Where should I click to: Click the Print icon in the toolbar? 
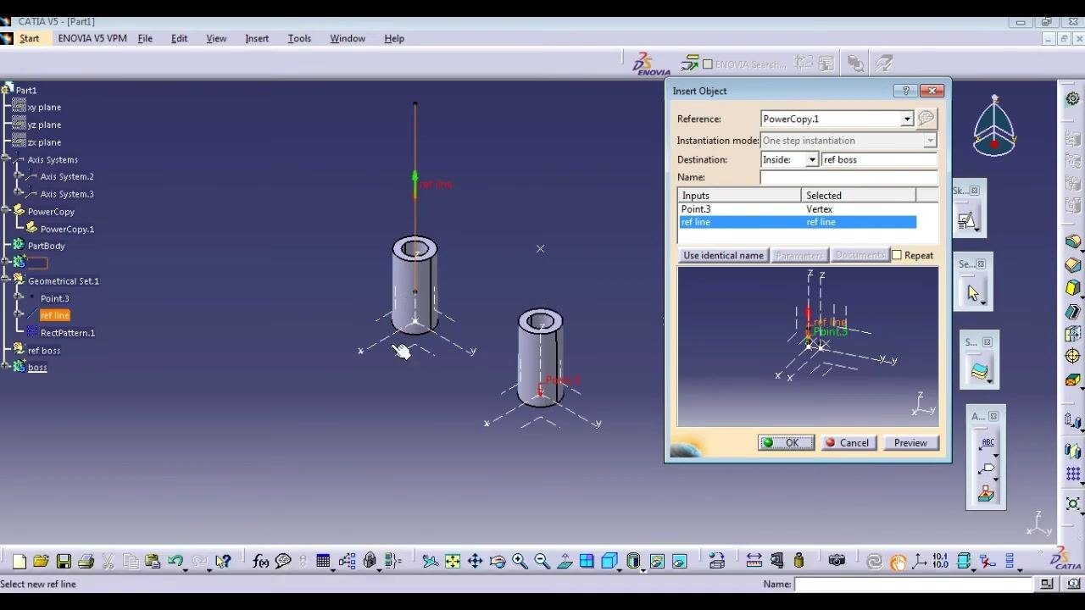pos(86,561)
